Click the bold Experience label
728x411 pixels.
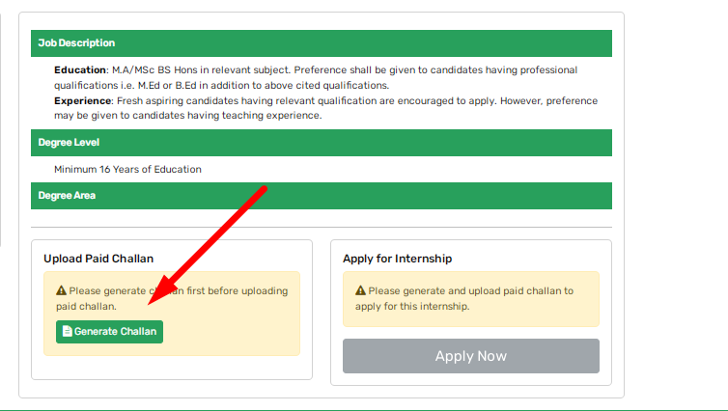click(x=81, y=100)
